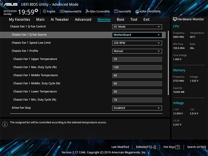Viewport: 208px width, 156px height.
Task: Click +12V reading 12.099 V
Action: click(178, 114)
